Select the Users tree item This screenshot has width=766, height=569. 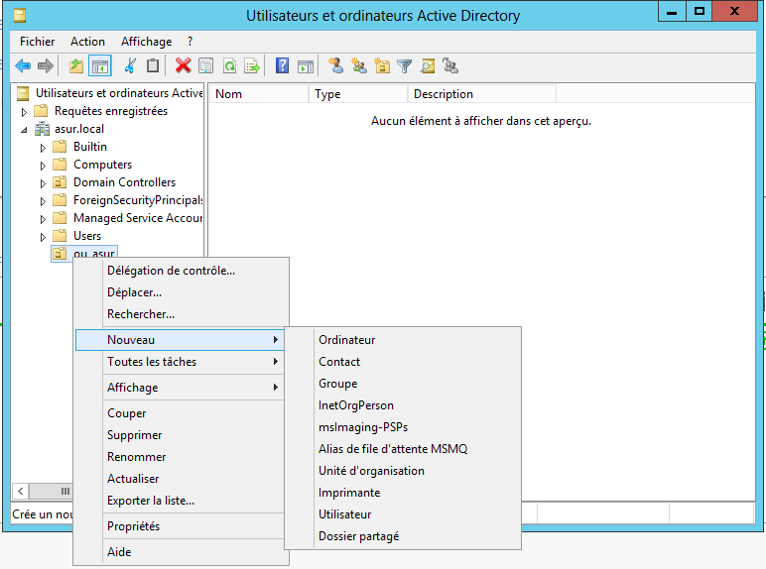(x=87, y=236)
